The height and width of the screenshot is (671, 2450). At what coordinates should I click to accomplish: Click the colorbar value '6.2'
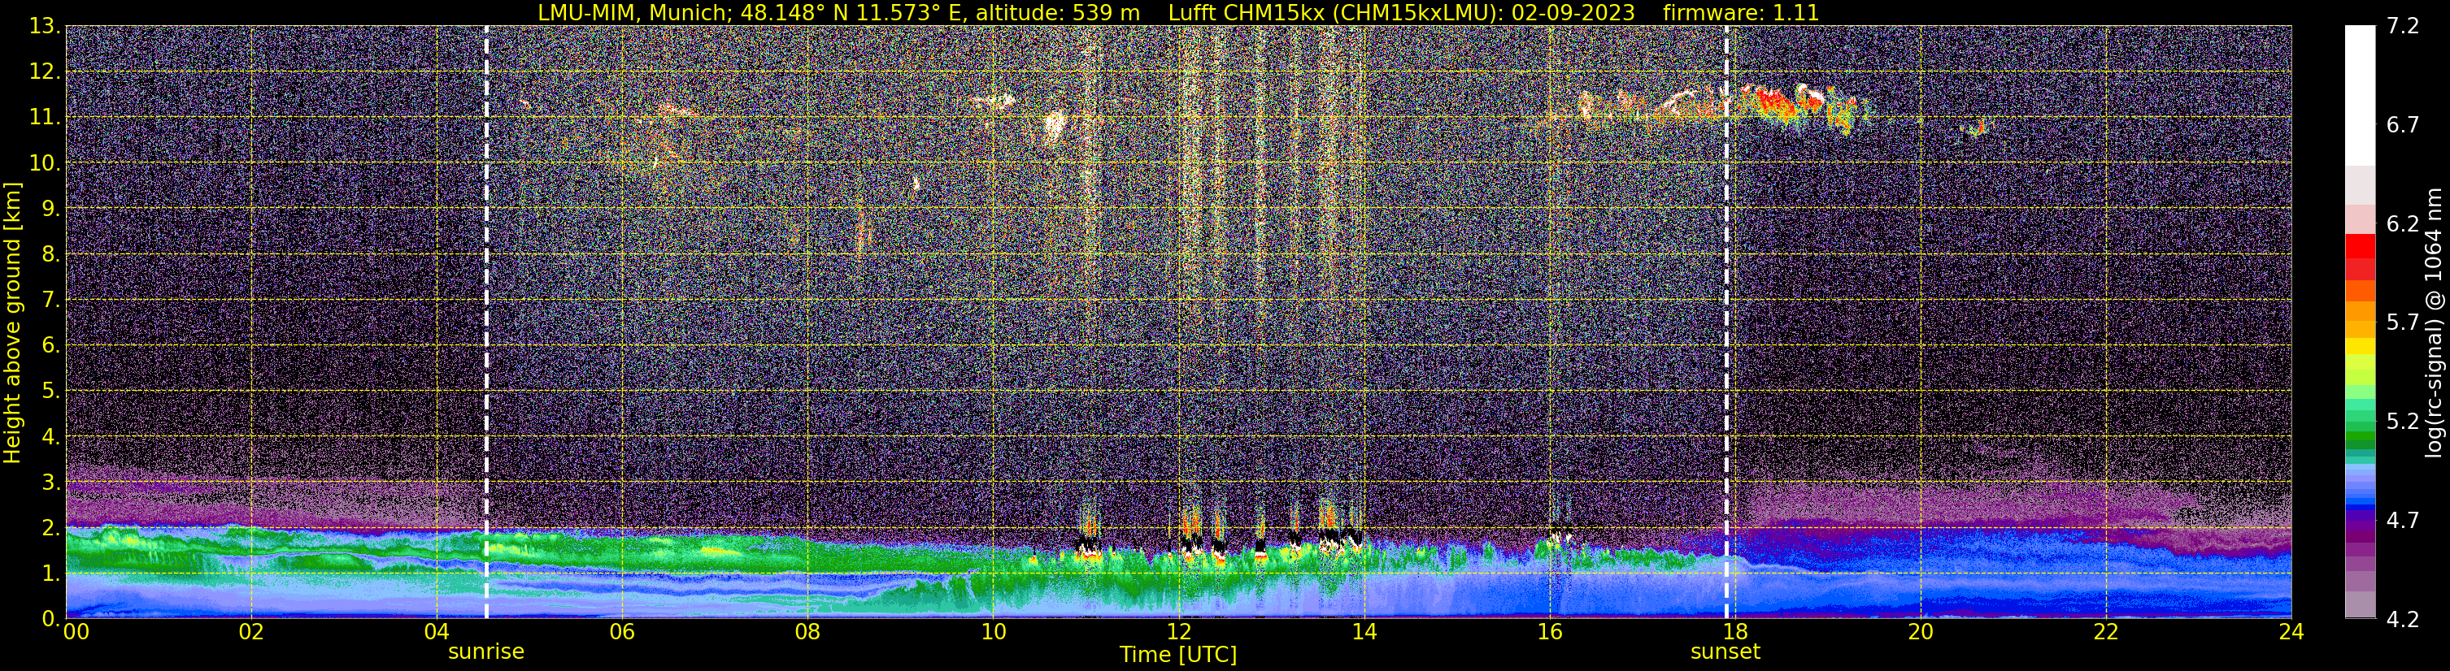(x=2403, y=223)
